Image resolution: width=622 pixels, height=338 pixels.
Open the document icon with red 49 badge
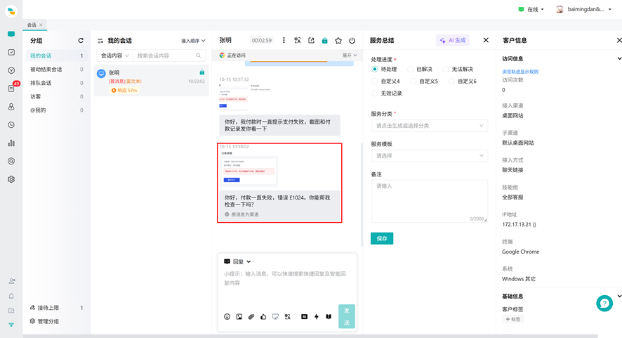[x=11, y=88]
